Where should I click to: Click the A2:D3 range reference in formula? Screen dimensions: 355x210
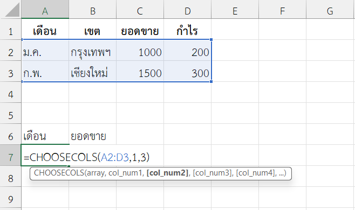(115, 157)
